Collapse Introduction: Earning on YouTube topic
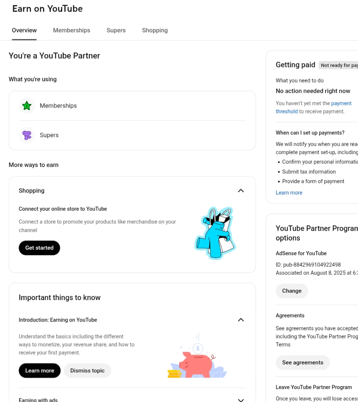Viewport: 358px width, 402px height. [241, 320]
